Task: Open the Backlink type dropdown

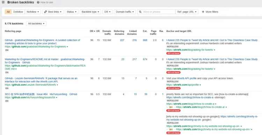Action: pyautogui.click(x=90, y=12)
